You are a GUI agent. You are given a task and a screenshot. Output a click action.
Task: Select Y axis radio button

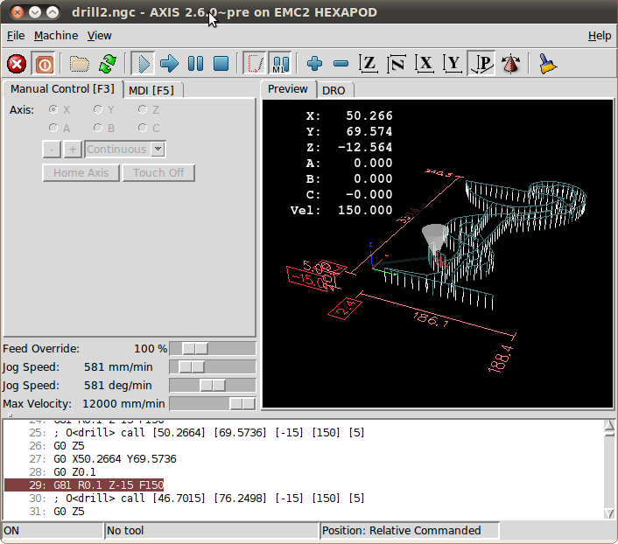coord(98,109)
